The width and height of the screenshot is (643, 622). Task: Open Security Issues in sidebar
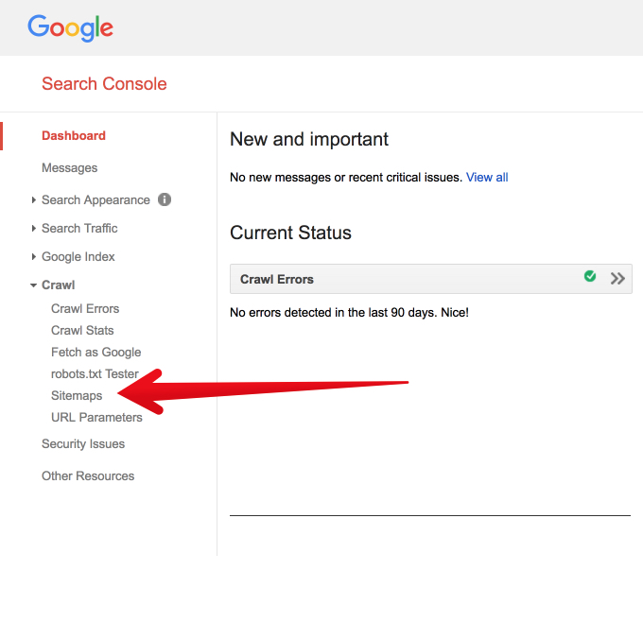[x=83, y=444]
